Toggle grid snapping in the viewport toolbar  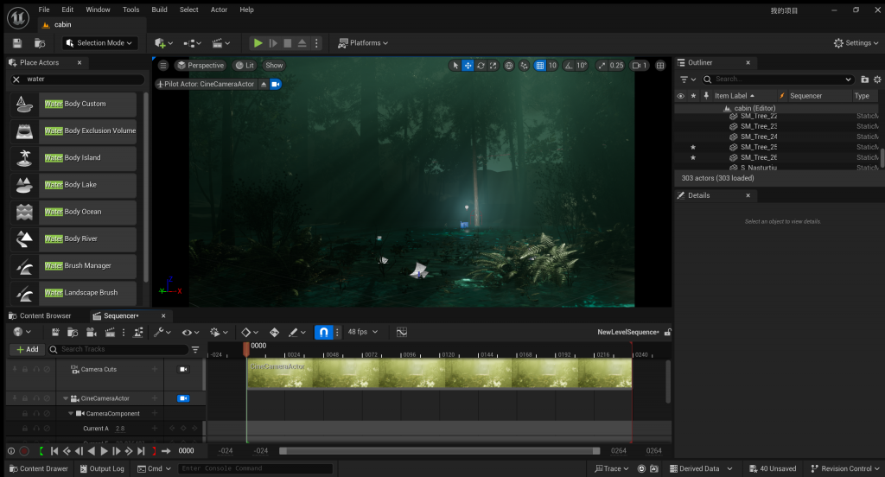(539, 66)
